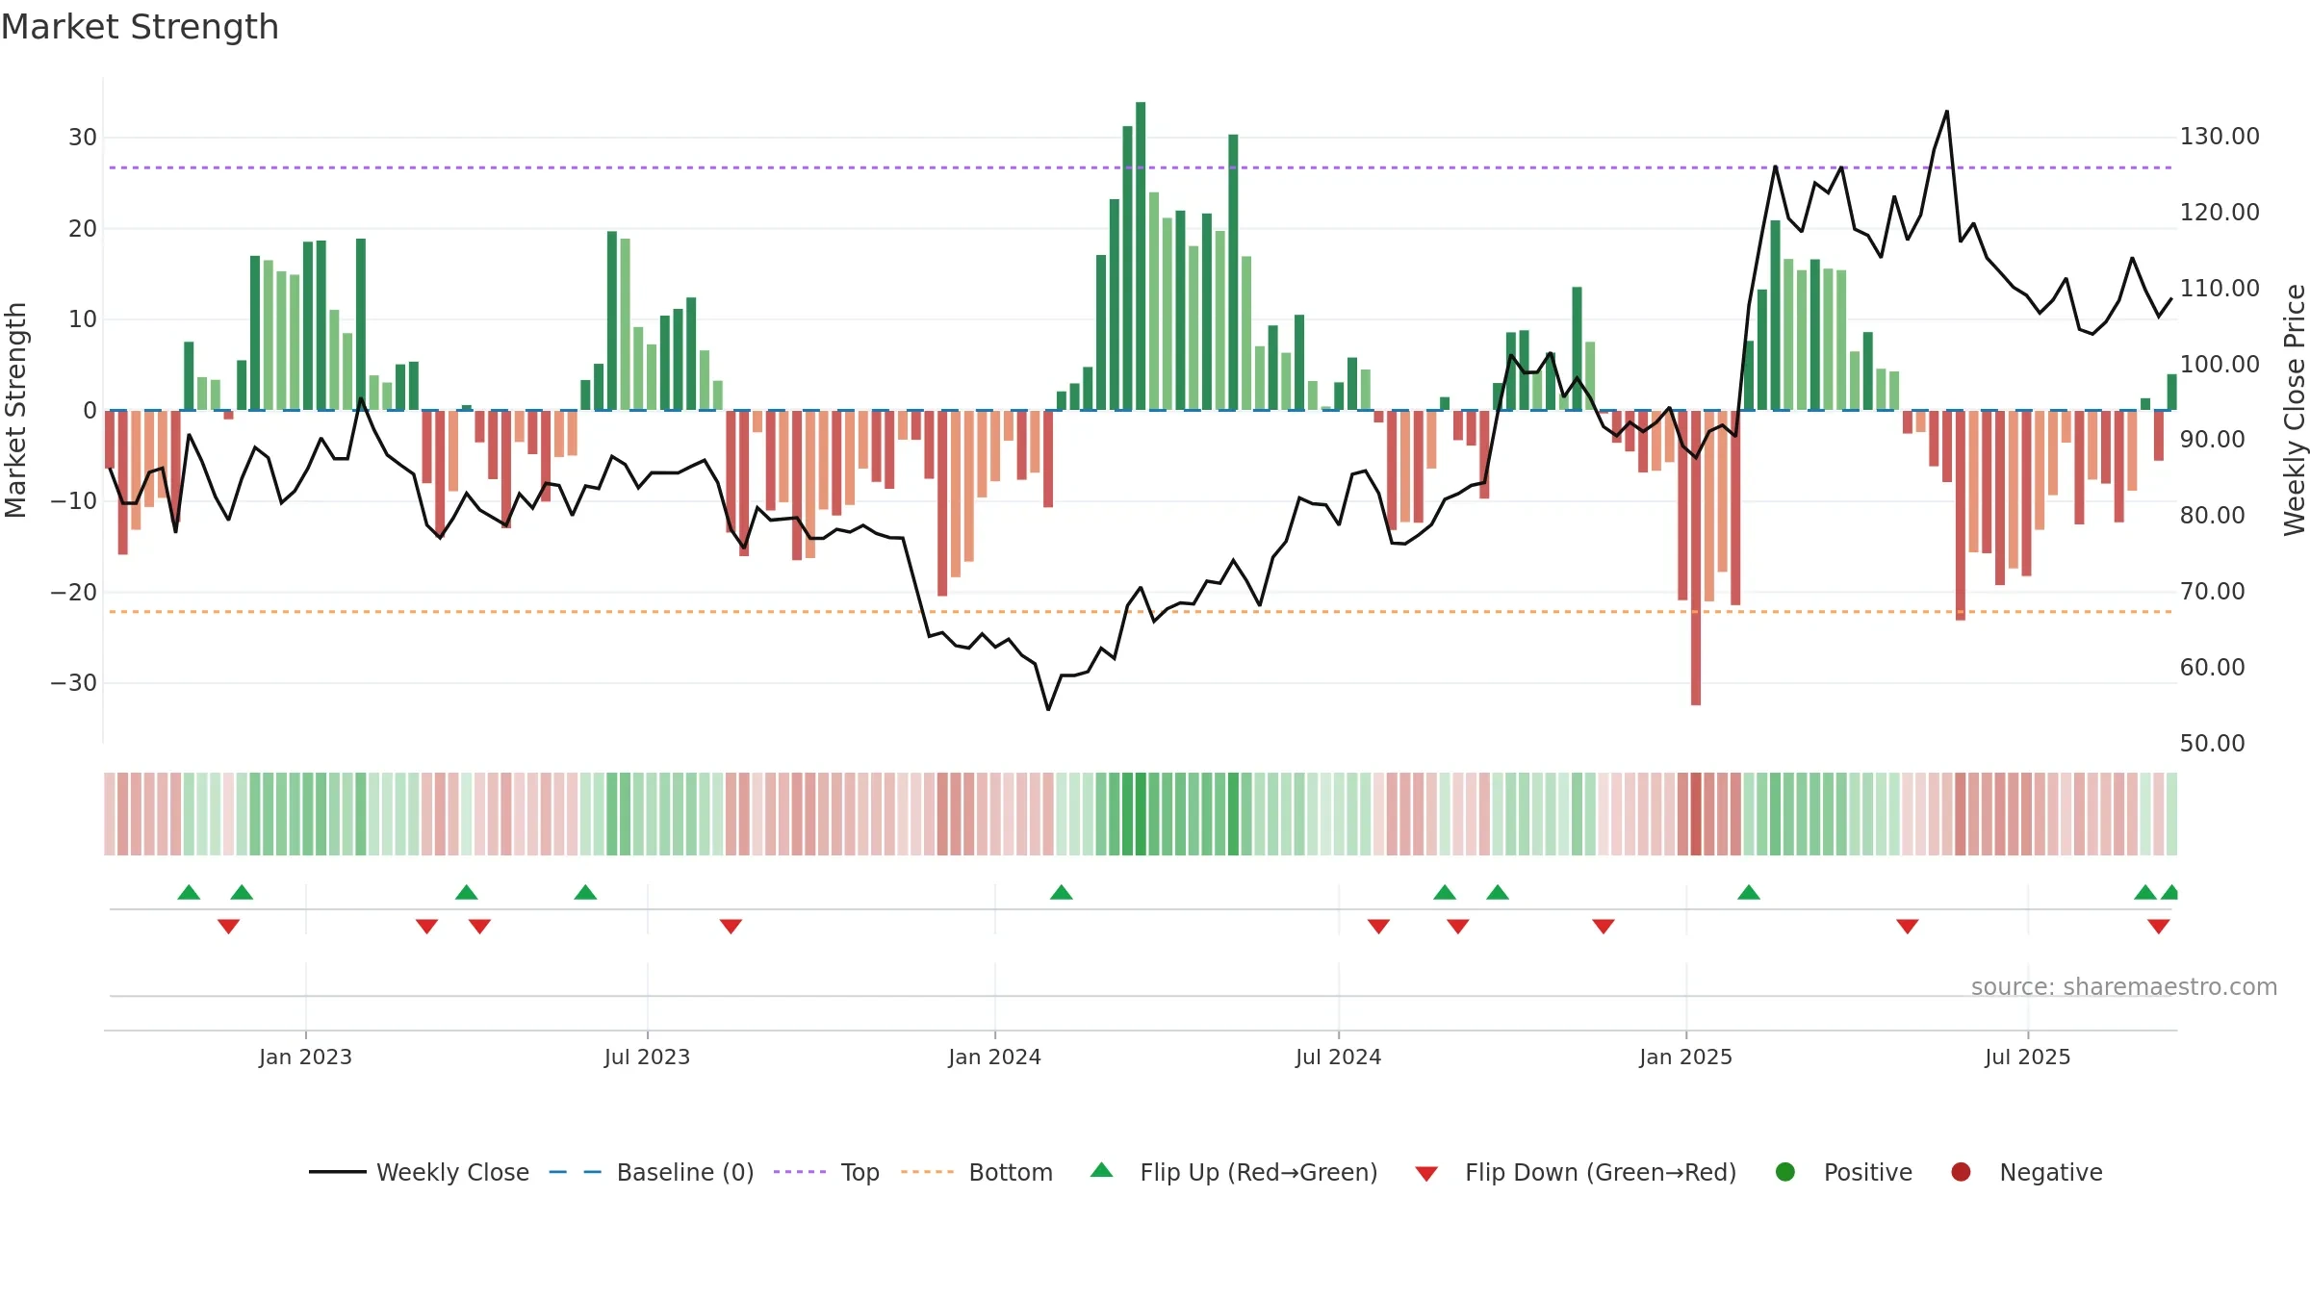Click the purple dotted Top line legend sample
The width and height of the screenshot is (2310, 1299).
800,1172
